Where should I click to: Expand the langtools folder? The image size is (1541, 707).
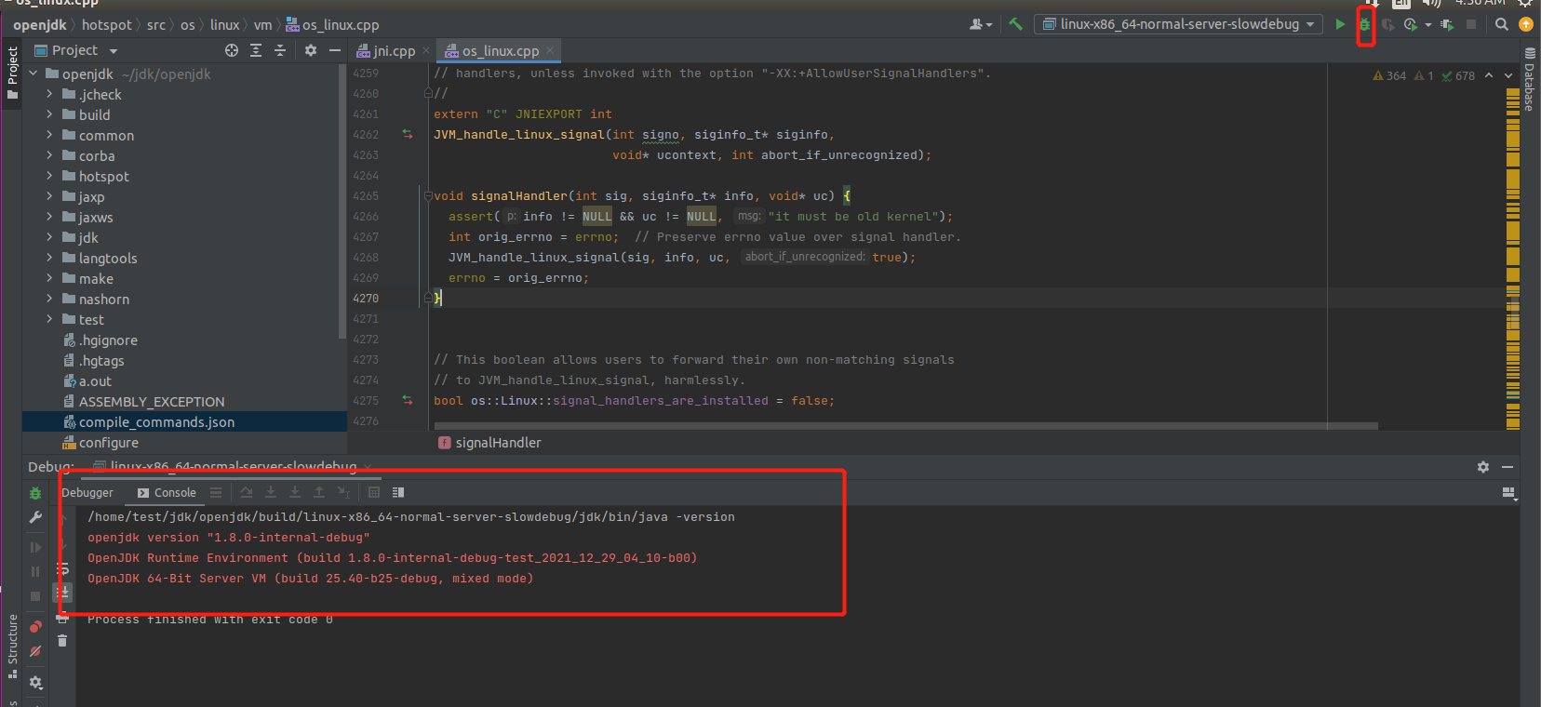[49, 258]
